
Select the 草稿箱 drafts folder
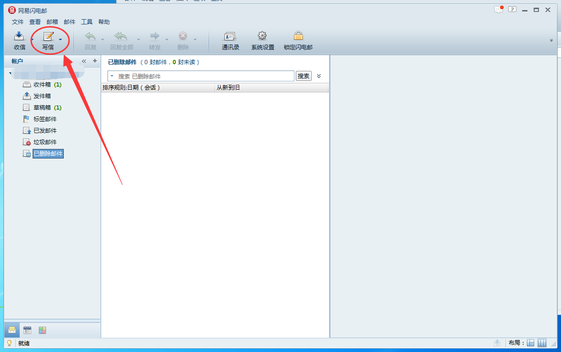42,108
